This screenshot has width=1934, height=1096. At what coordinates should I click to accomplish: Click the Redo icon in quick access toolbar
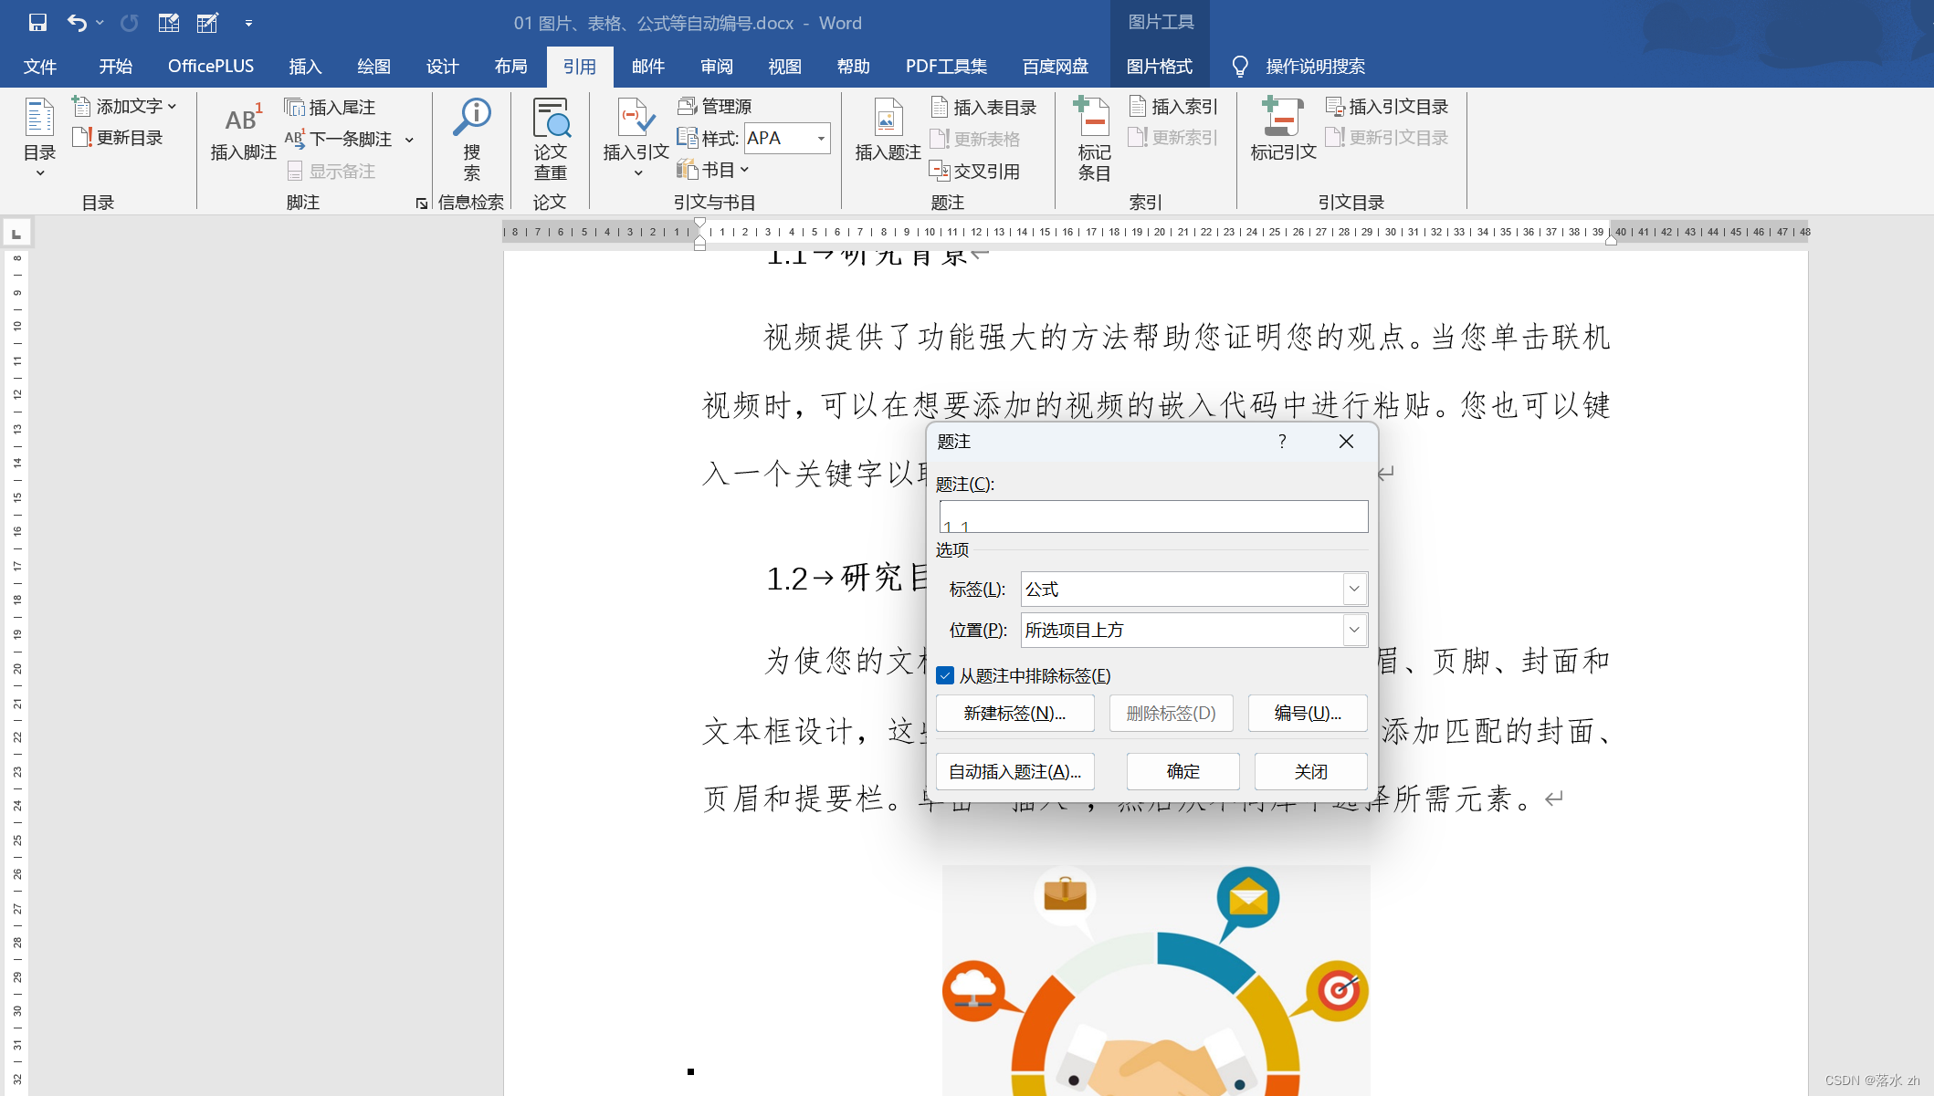(130, 23)
